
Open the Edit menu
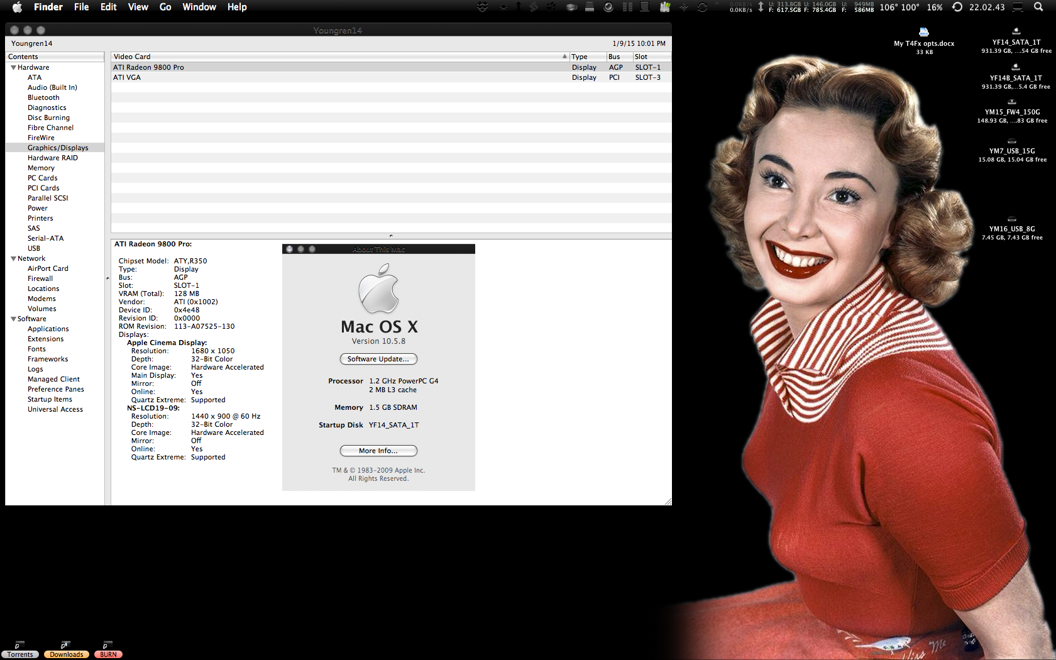point(109,7)
